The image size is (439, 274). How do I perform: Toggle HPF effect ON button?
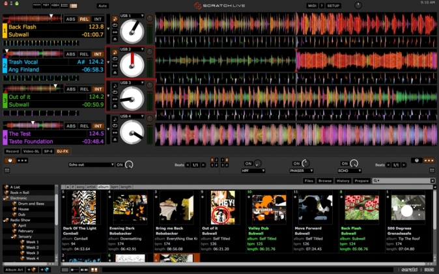(248, 164)
